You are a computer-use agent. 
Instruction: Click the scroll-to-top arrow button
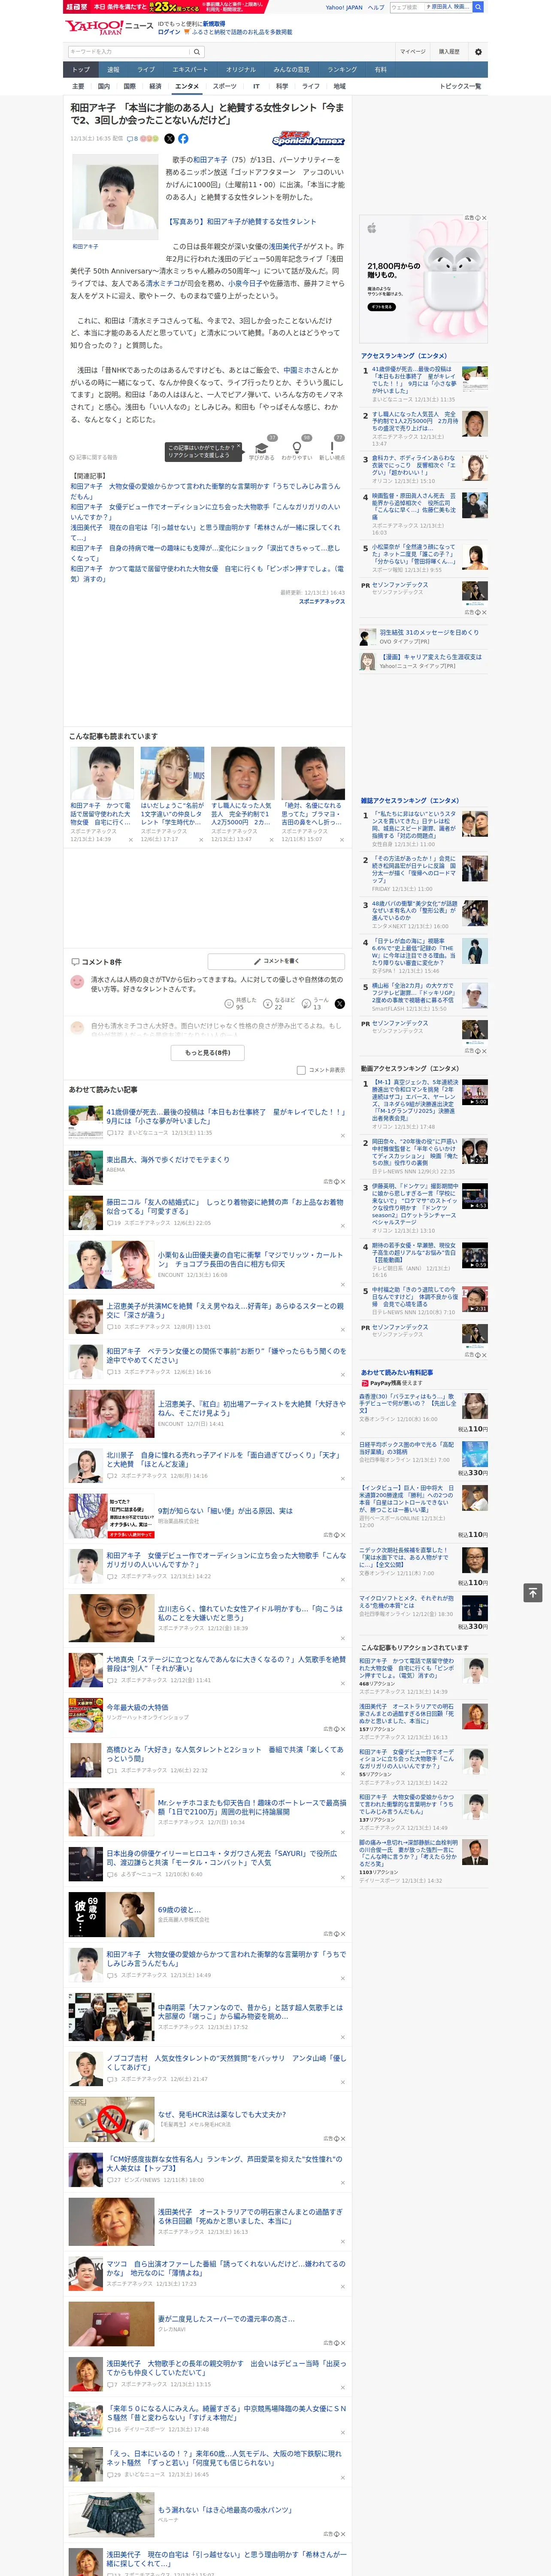tap(533, 1592)
